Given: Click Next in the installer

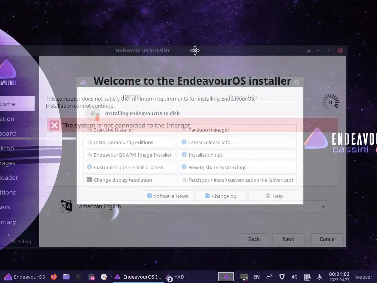Looking at the screenshot, I should tap(289, 239).
